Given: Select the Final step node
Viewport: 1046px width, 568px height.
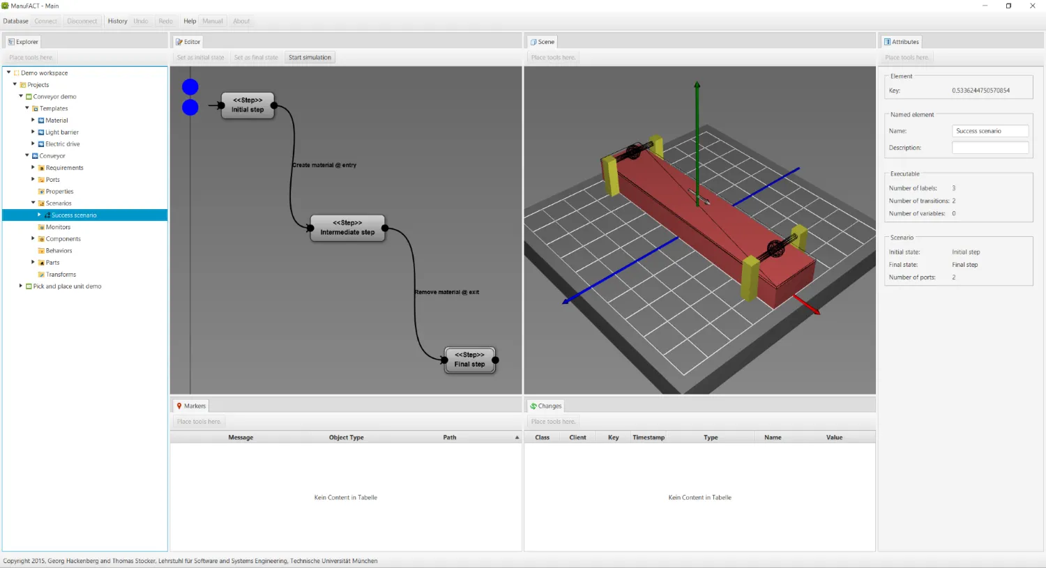Looking at the screenshot, I should (x=470, y=360).
